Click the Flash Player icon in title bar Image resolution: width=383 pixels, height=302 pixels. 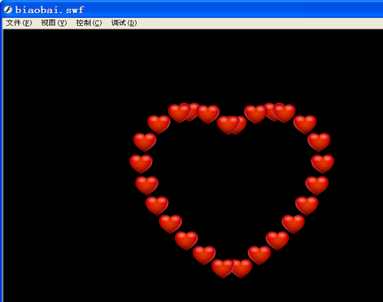click(x=8, y=10)
